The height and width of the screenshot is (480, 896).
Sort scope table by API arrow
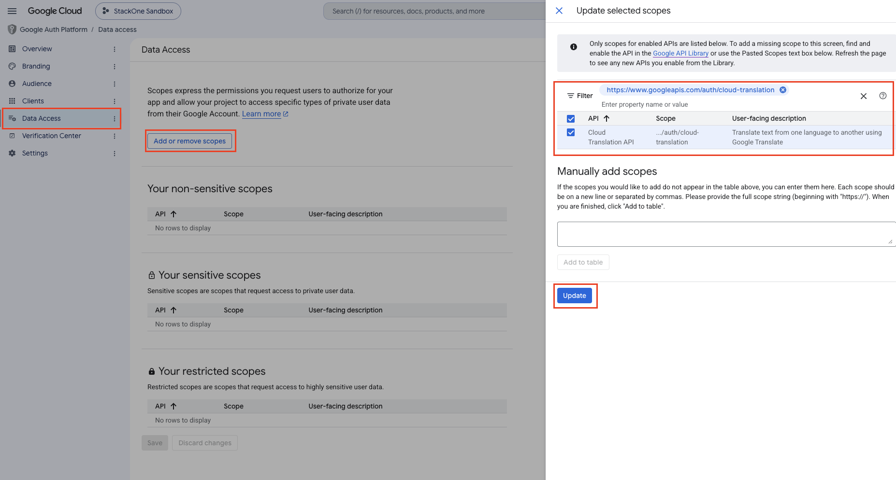tap(607, 118)
